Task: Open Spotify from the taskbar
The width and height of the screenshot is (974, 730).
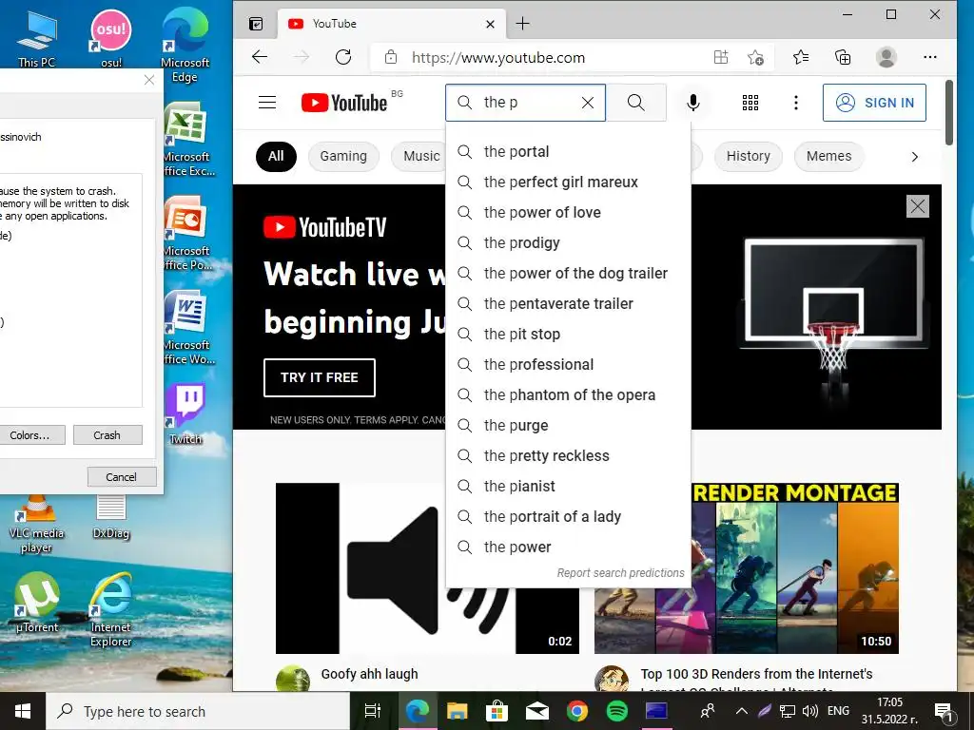Action: [x=616, y=711]
